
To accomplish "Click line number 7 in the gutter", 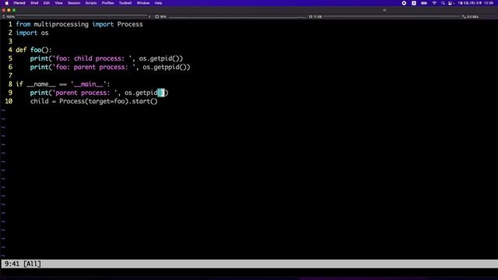I will click(x=10, y=76).
